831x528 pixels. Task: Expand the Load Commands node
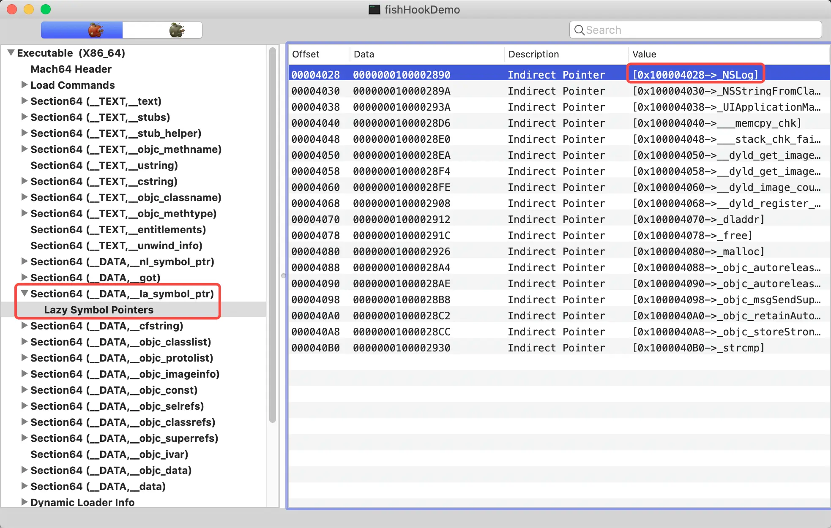(25, 85)
